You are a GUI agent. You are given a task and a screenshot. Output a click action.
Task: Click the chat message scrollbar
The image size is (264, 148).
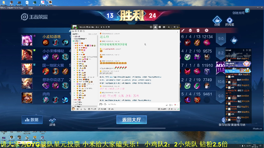pyautogui.click(x=179, y=92)
